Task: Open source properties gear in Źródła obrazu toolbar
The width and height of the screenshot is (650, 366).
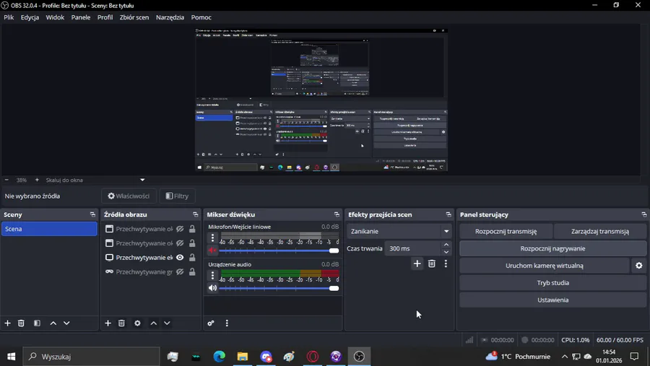Action: [x=137, y=323]
